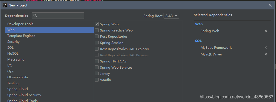Check the Jersey dependency
The image size is (276, 102).
[97, 74]
